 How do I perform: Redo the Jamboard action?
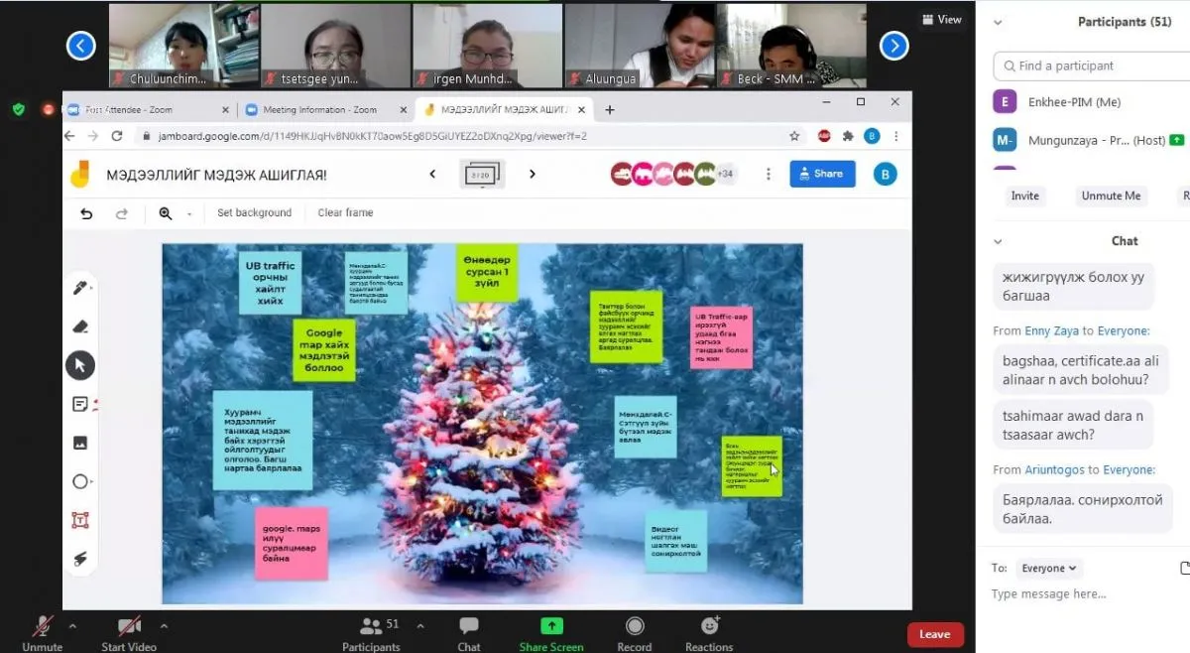[x=122, y=213]
